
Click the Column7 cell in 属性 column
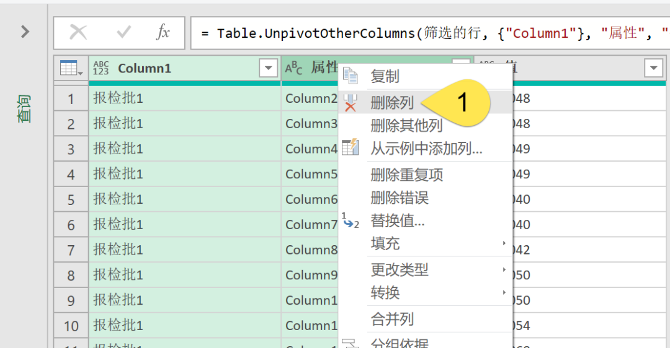click(x=310, y=224)
